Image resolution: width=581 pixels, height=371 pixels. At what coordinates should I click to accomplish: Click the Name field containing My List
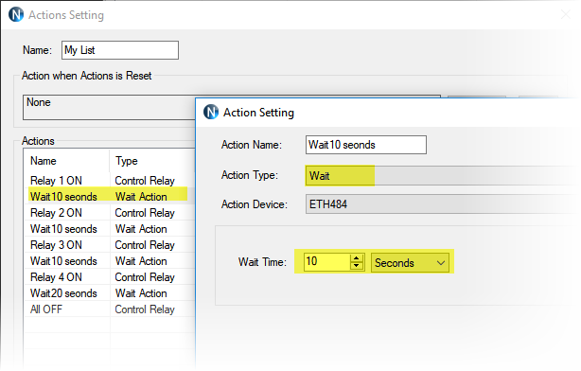point(119,50)
